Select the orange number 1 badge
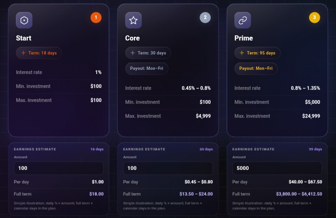Screen dimensions: 336x218 [96, 18]
